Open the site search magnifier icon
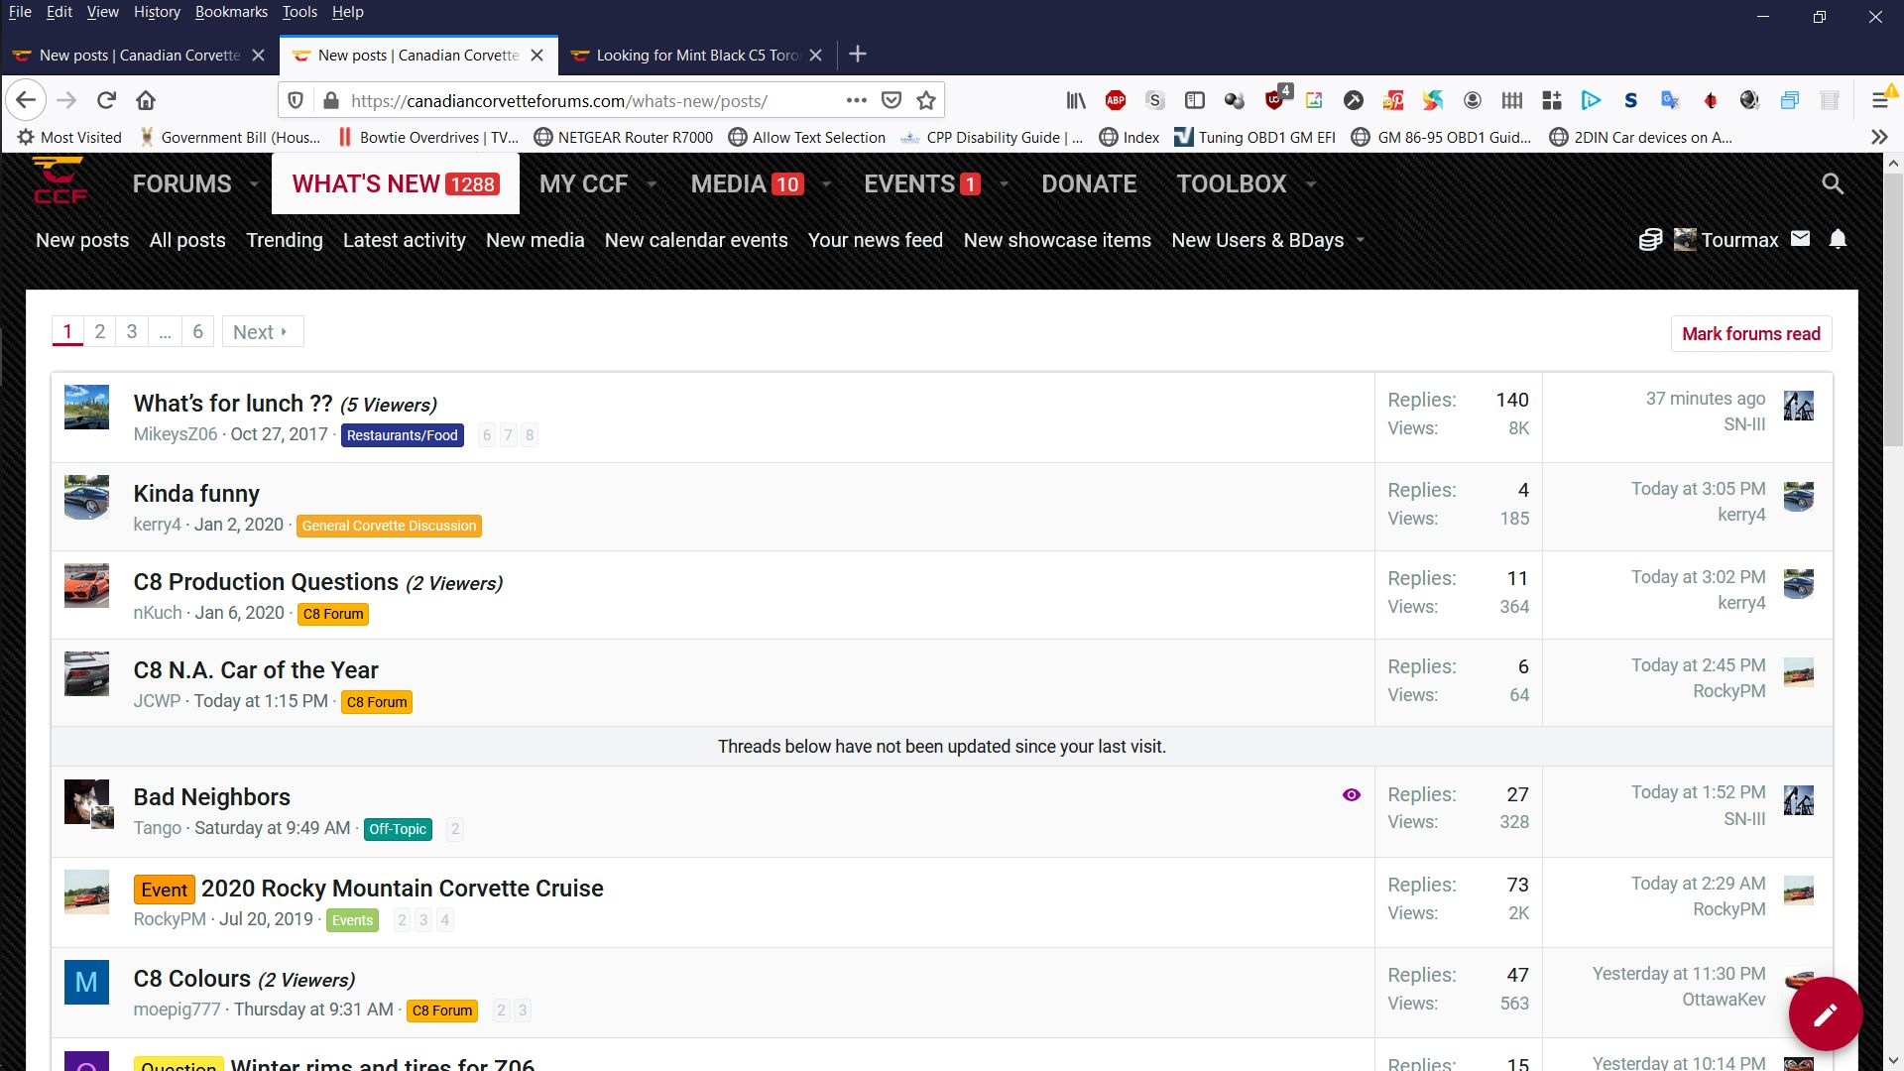1904x1071 pixels. (1833, 183)
